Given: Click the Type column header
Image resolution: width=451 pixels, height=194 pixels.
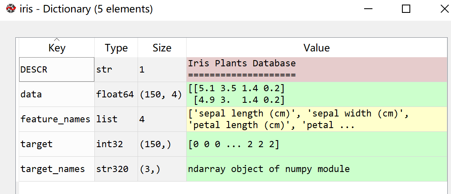Looking at the screenshot, I should pos(116,48).
